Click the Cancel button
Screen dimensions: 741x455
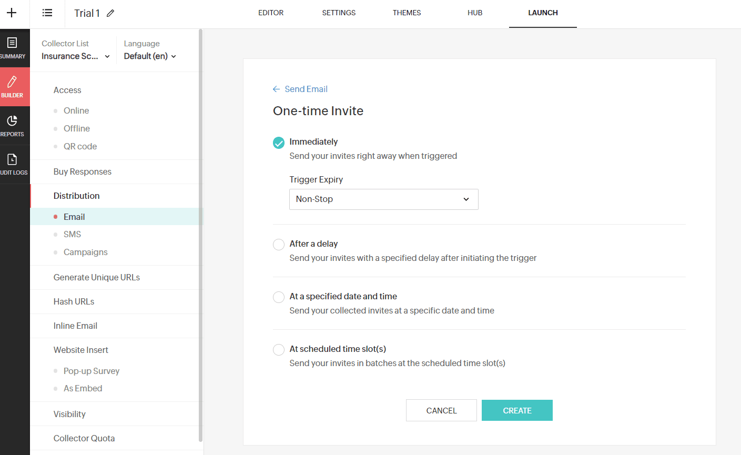(441, 410)
